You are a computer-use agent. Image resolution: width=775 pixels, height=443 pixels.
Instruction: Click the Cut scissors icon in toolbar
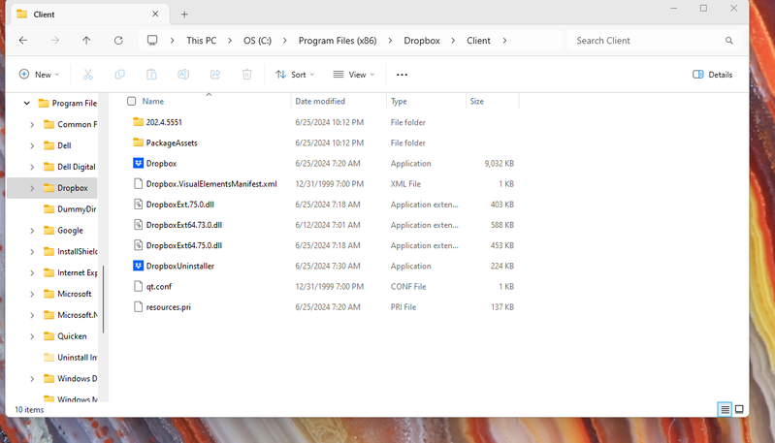pos(87,75)
